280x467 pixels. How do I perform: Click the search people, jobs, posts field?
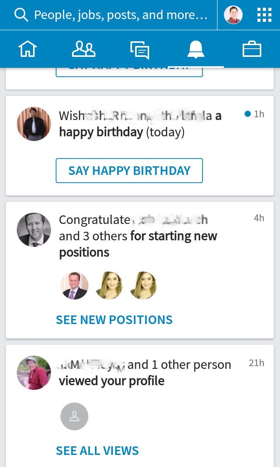[x=121, y=15]
